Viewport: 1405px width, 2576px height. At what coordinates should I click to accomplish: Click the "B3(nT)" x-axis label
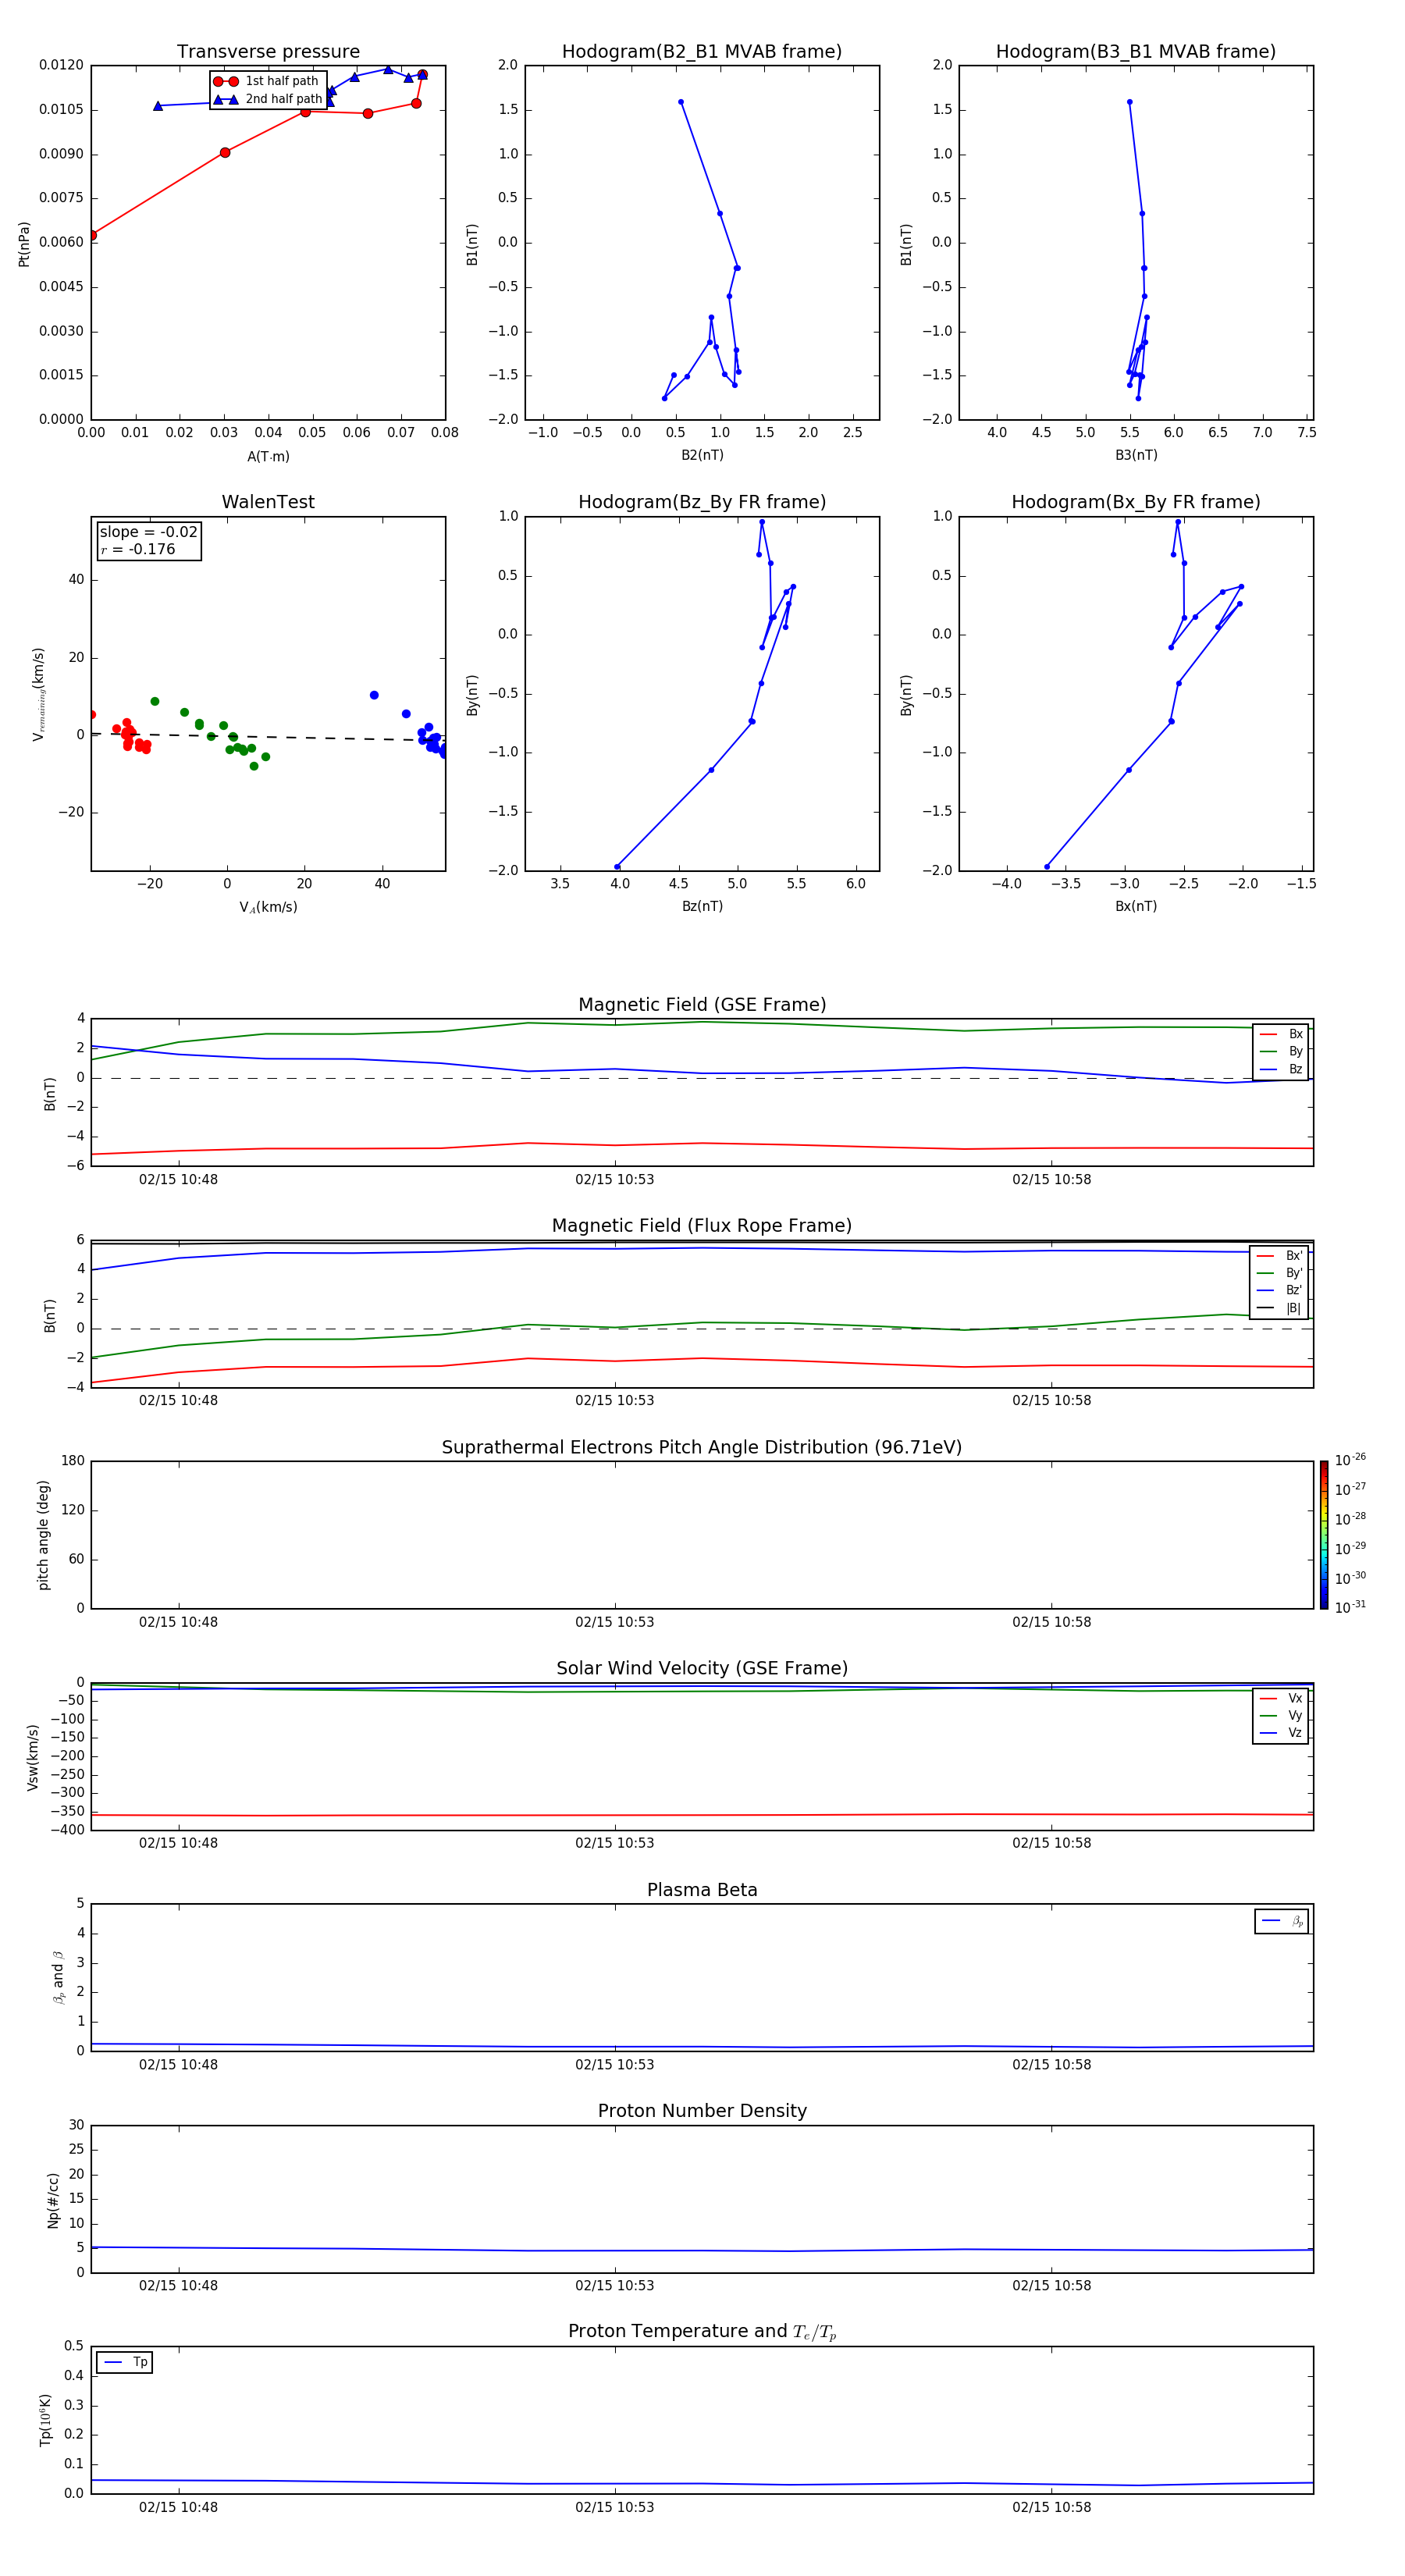click(1136, 455)
